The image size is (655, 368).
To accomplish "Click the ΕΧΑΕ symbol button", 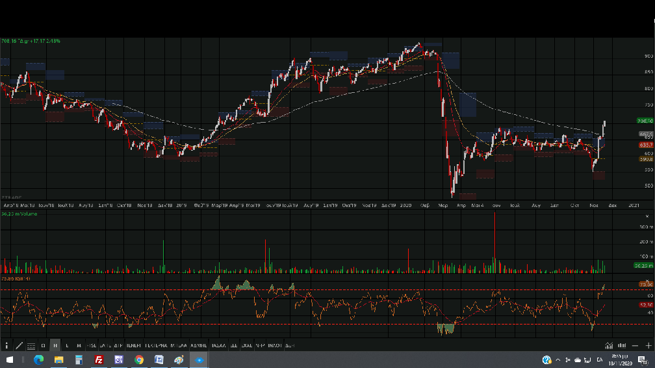I will [246, 345].
